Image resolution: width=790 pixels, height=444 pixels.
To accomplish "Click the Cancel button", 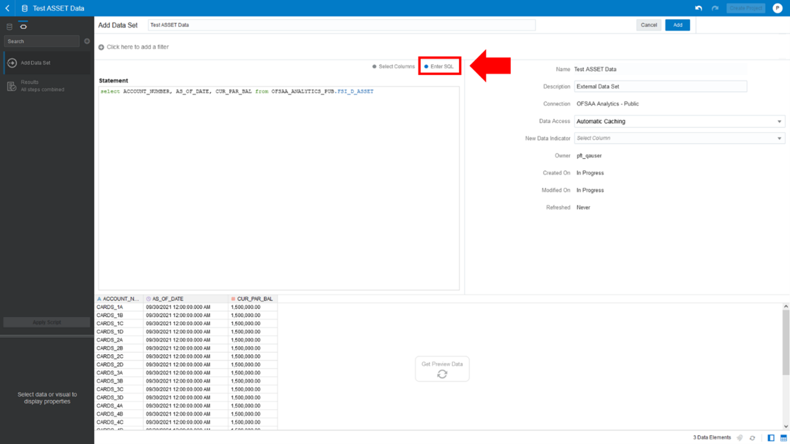I will click(648, 25).
